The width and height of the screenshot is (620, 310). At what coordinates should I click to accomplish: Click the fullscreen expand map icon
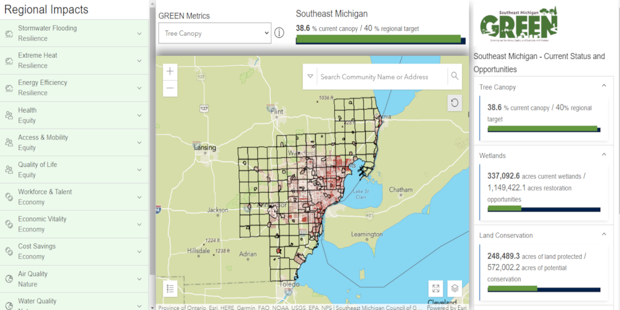436,288
